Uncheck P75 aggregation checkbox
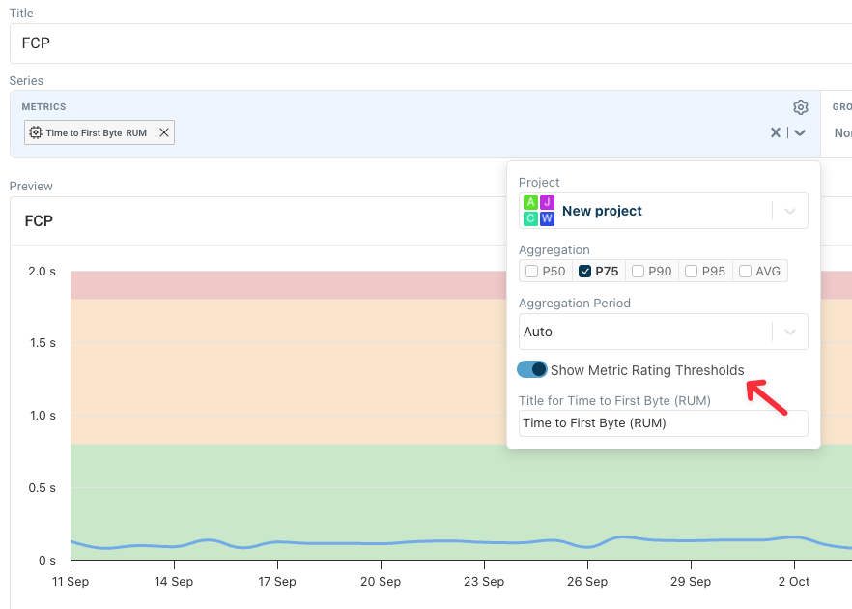The width and height of the screenshot is (852, 609). point(584,272)
